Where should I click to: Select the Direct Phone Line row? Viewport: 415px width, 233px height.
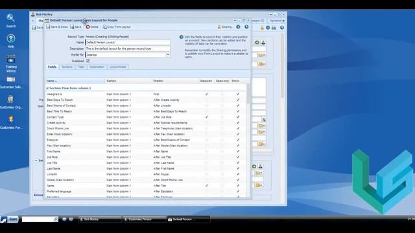tap(145, 128)
